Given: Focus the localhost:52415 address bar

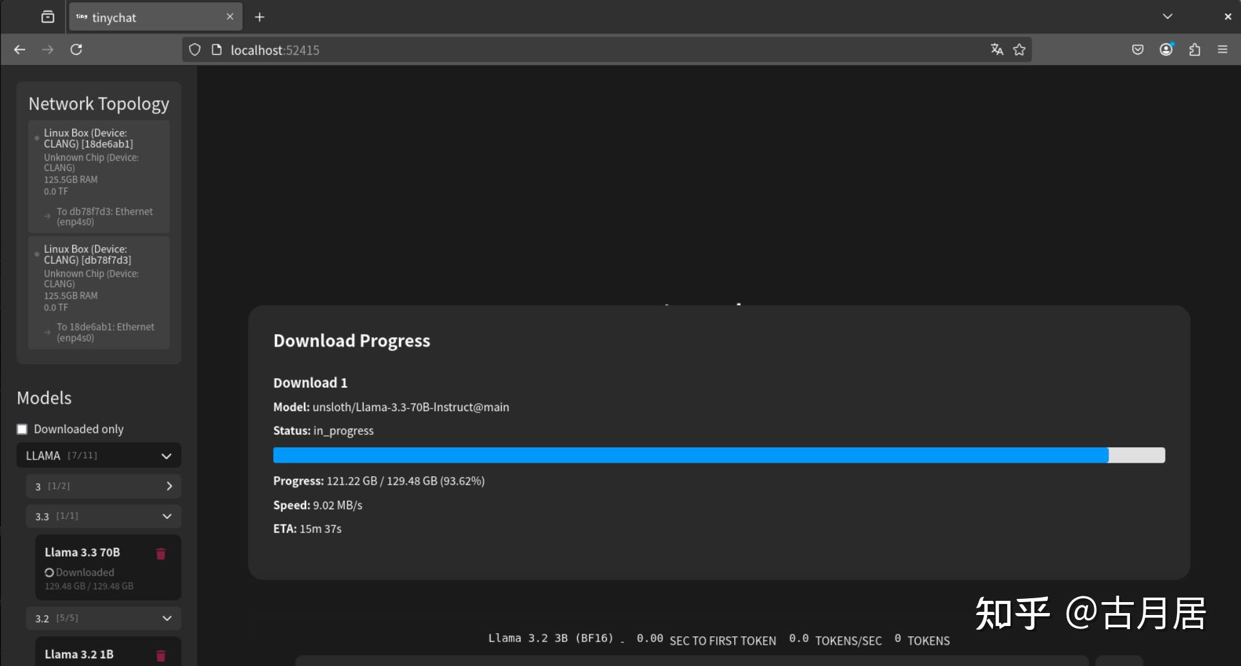Looking at the screenshot, I should (x=607, y=50).
